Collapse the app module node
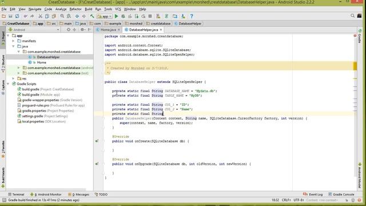Screen dimensions: 366x206 pyautogui.click(x=9, y=35)
